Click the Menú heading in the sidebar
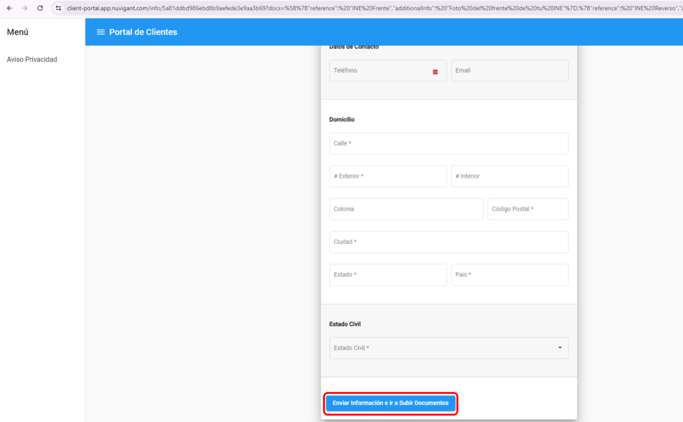 click(x=17, y=32)
